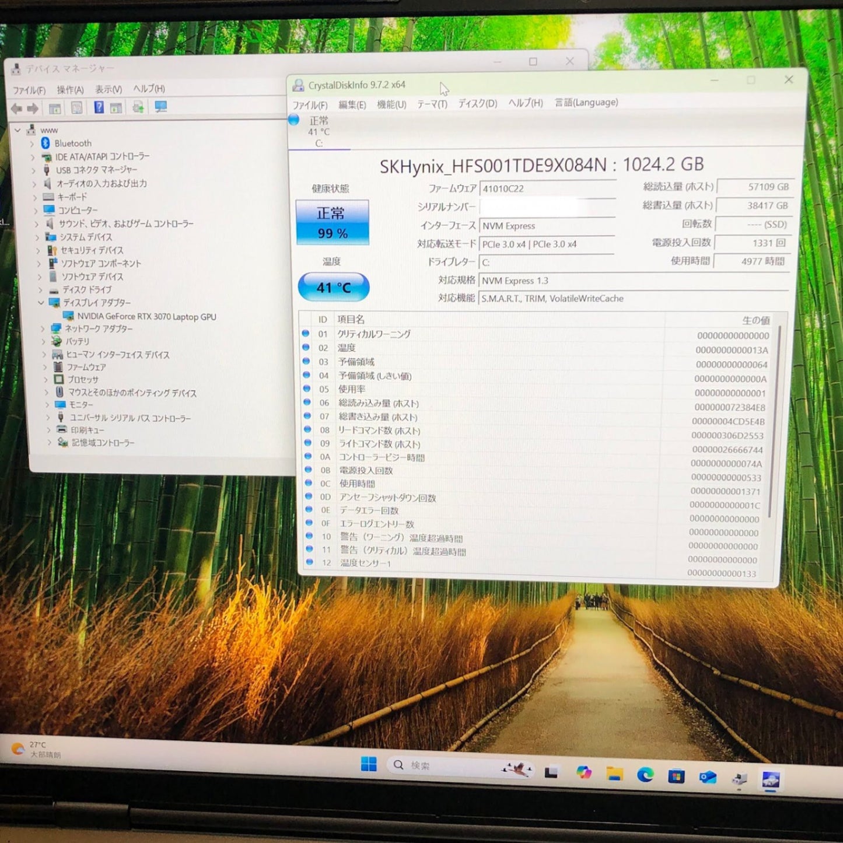The width and height of the screenshot is (843, 843).
Task: Click the ID column header in SMART table
Action: (322, 319)
